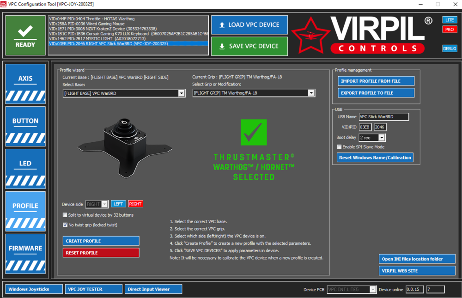Click the Device online count field showing 7
This screenshot has height=298, width=462.
(436, 289)
